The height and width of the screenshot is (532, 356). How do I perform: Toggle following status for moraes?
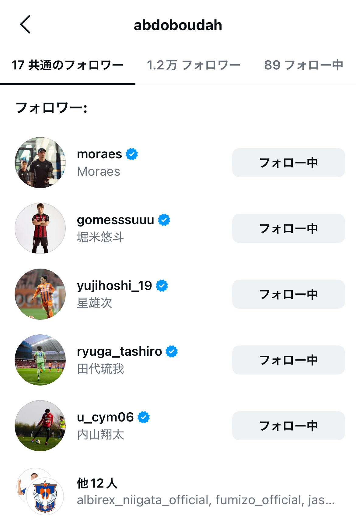coord(288,163)
